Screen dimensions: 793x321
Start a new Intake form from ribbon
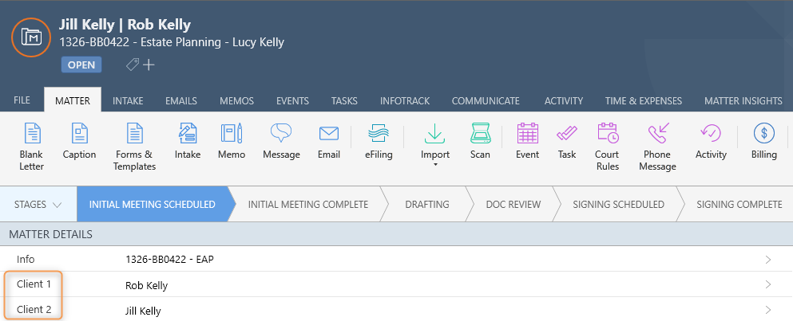click(188, 141)
